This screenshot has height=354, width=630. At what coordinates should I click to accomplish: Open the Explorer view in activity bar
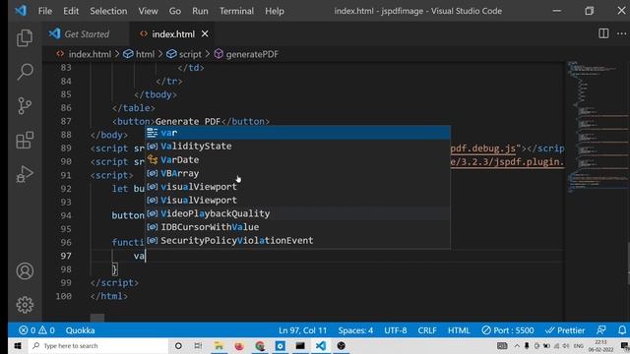pos(25,38)
